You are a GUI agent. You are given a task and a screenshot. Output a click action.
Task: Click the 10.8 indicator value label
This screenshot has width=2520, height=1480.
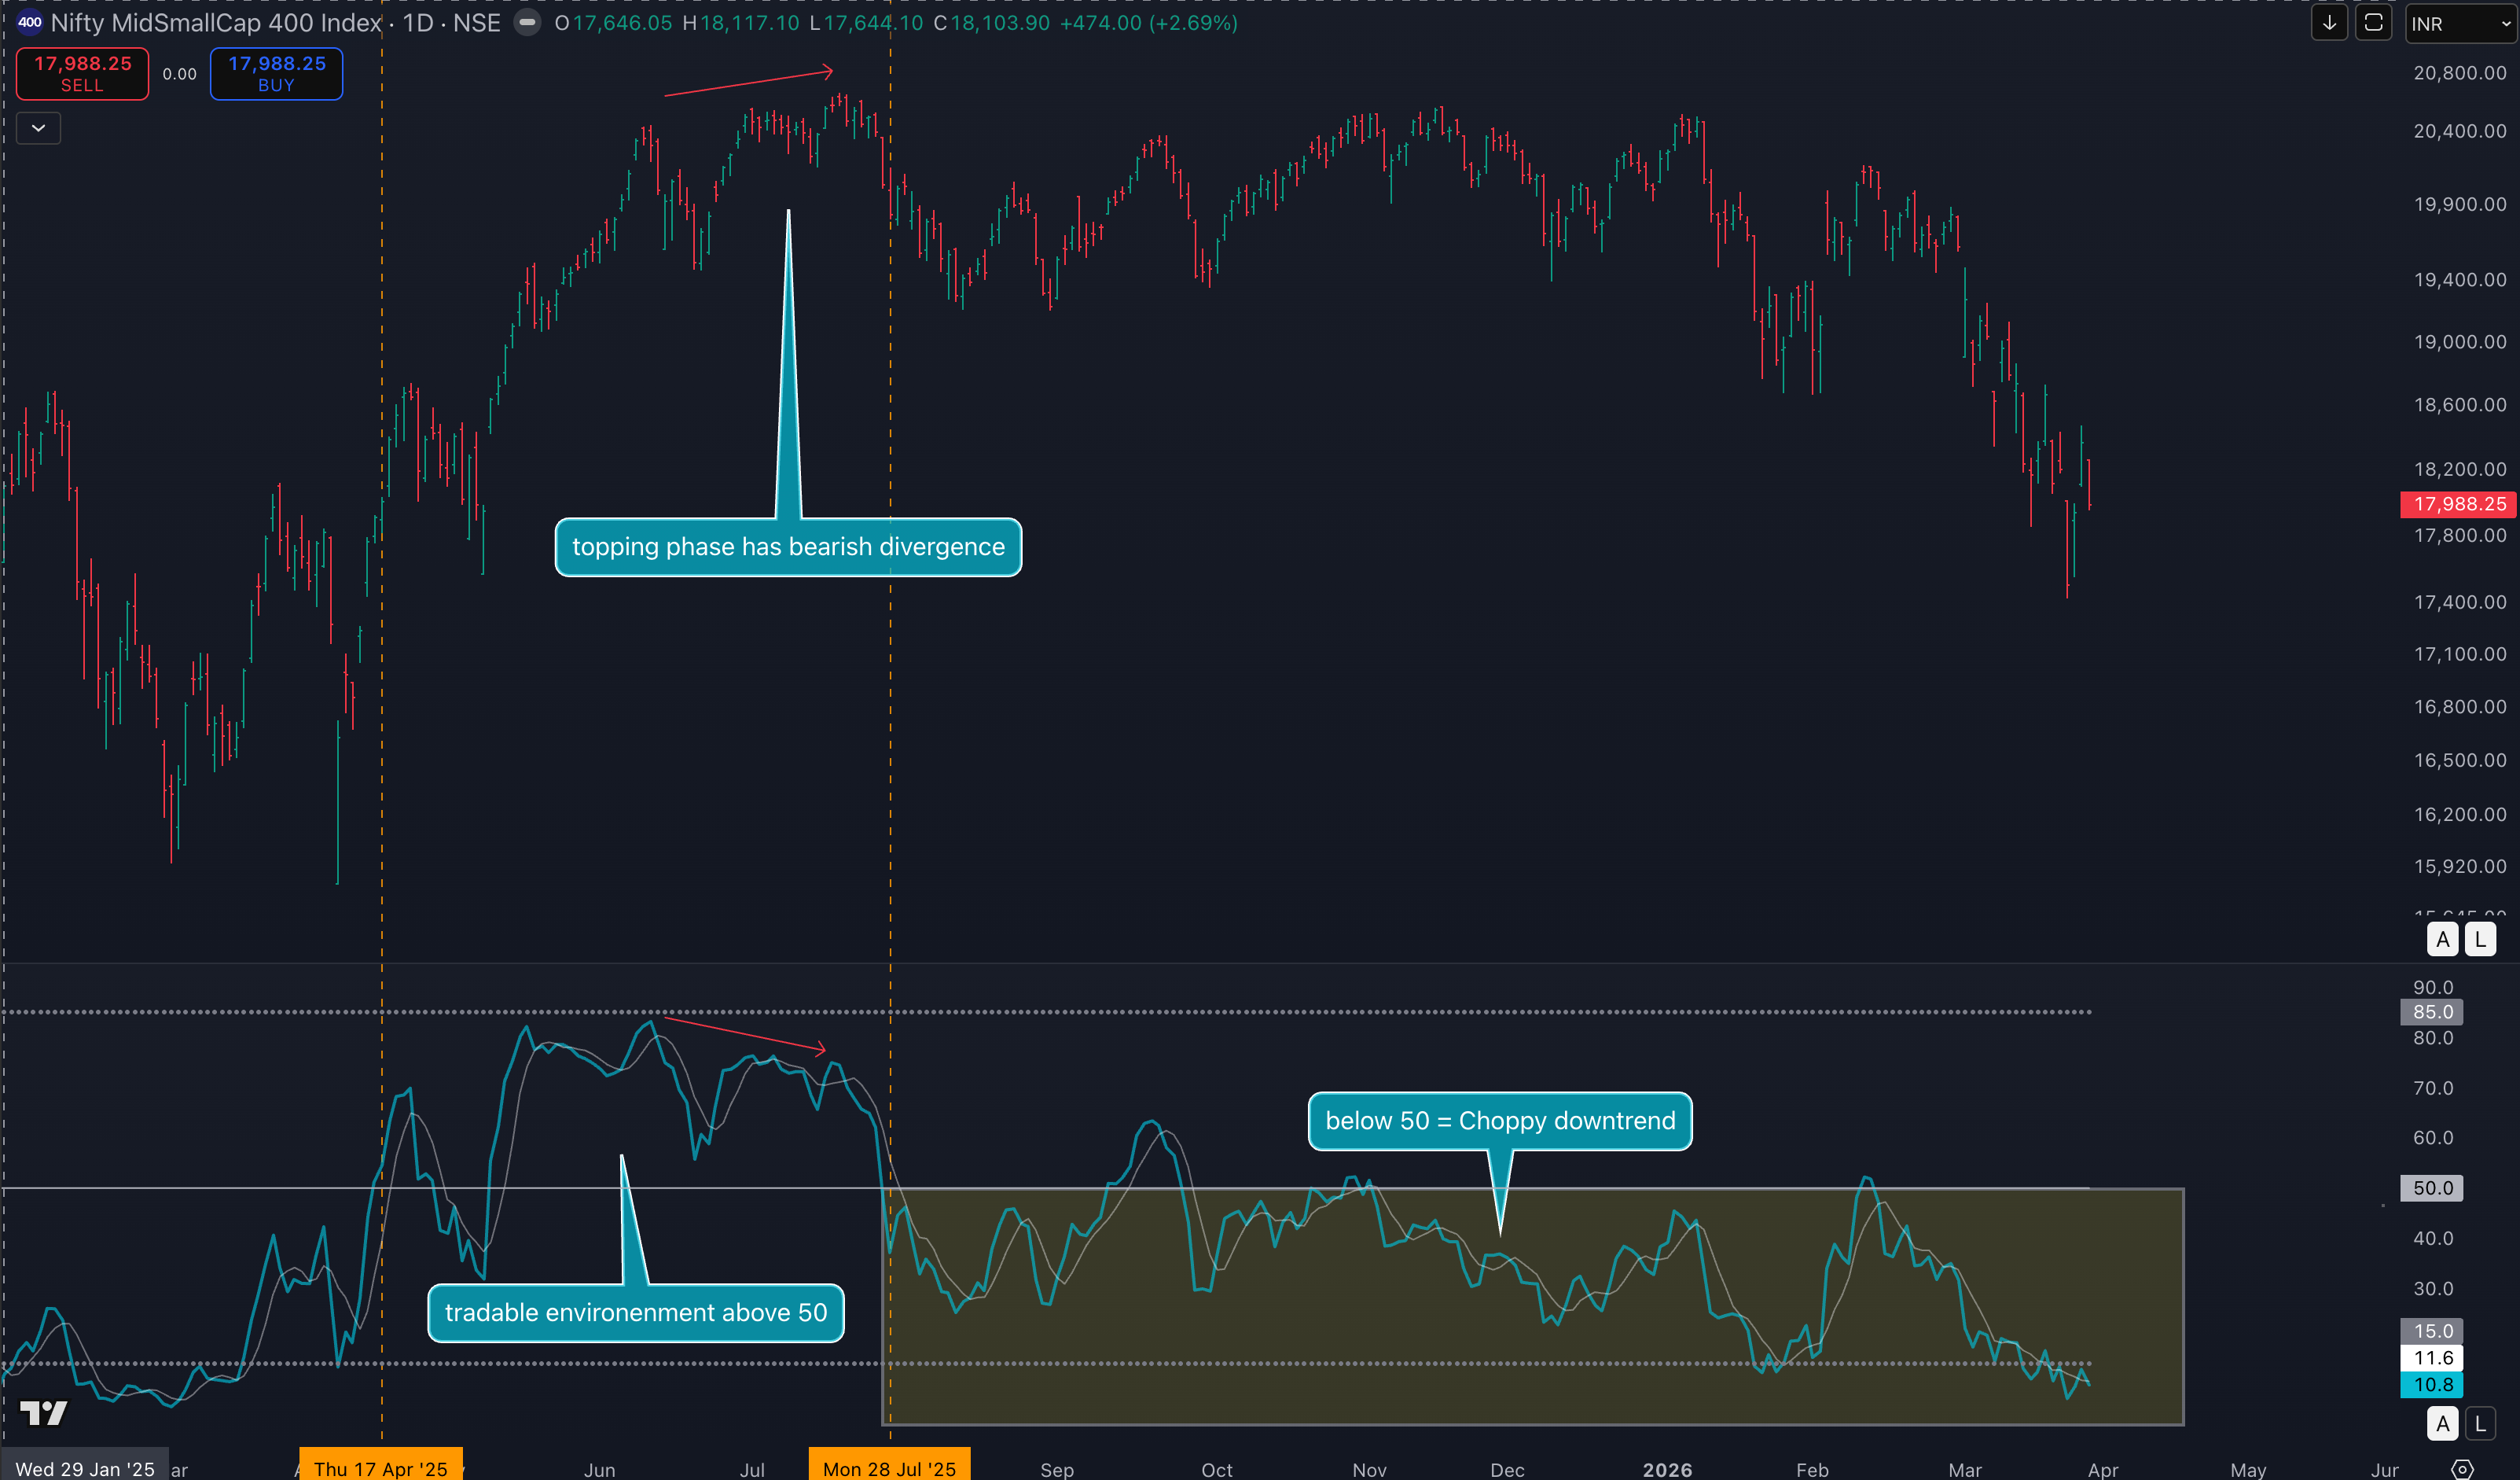coord(2432,1385)
